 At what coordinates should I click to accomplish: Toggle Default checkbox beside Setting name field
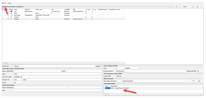[x=101, y=66]
